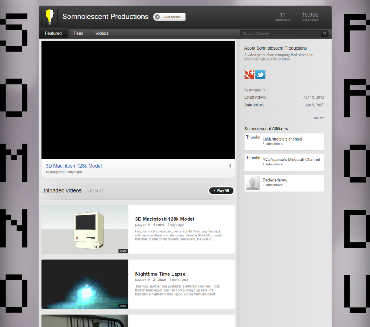
Task: Open the Videos tab
Action: (102, 33)
